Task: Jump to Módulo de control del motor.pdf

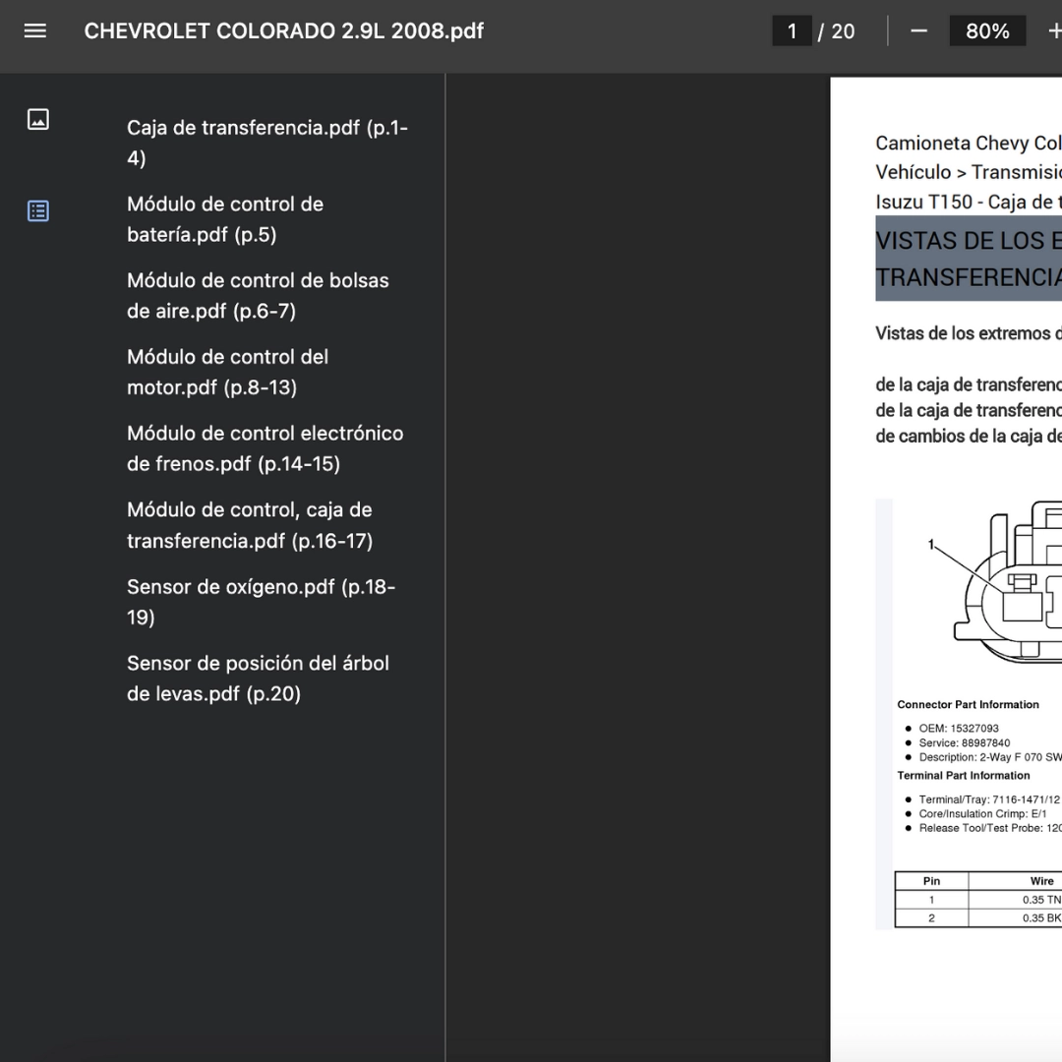Action: click(x=227, y=372)
